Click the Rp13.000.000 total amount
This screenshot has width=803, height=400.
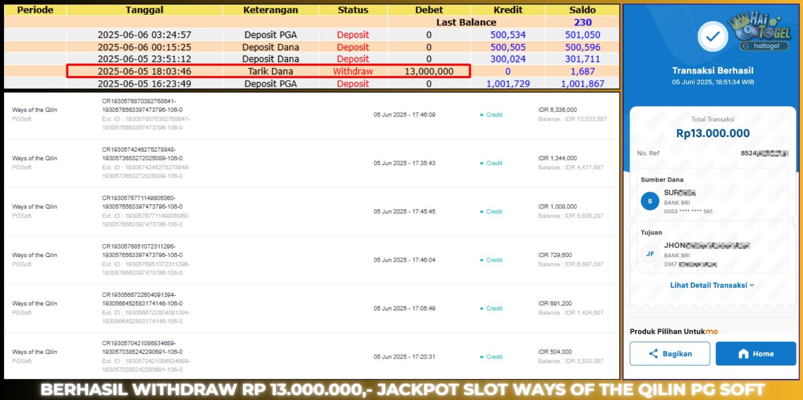(713, 133)
